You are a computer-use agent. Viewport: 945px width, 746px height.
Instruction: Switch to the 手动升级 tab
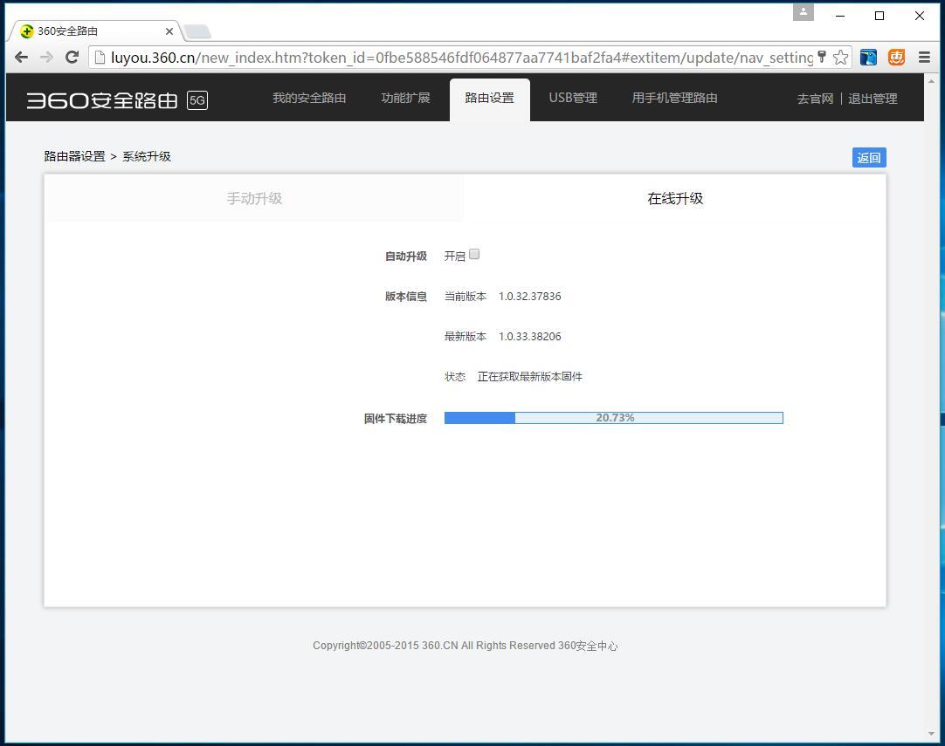(x=254, y=198)
